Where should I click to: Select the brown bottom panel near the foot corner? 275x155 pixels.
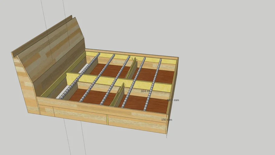157,105
